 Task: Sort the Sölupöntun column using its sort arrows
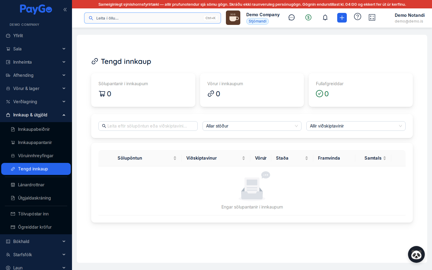pyautogui.click(x=175, y=158)
